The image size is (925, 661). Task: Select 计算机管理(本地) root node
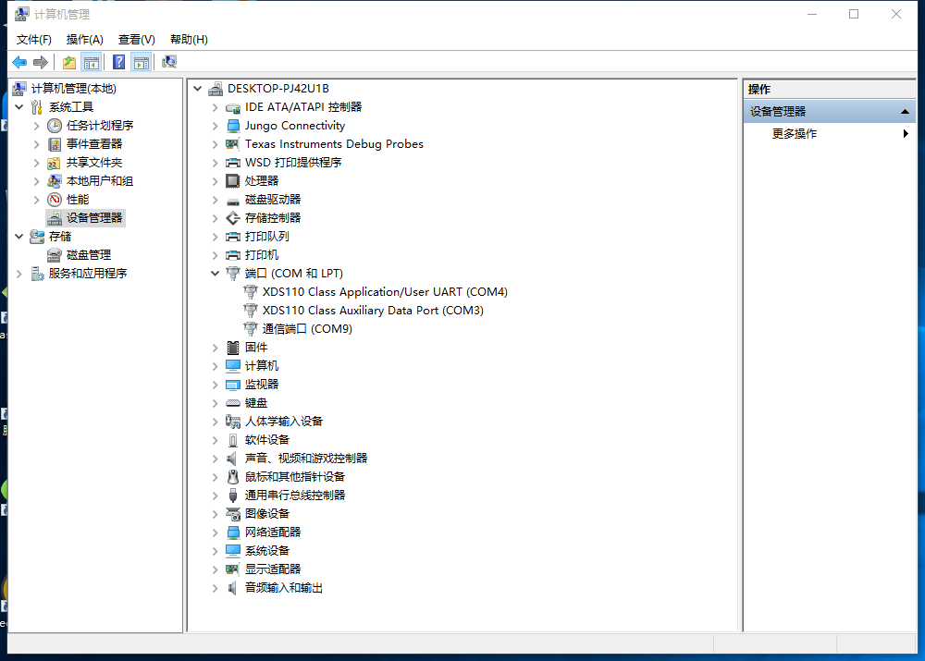[x=73, y=89]
